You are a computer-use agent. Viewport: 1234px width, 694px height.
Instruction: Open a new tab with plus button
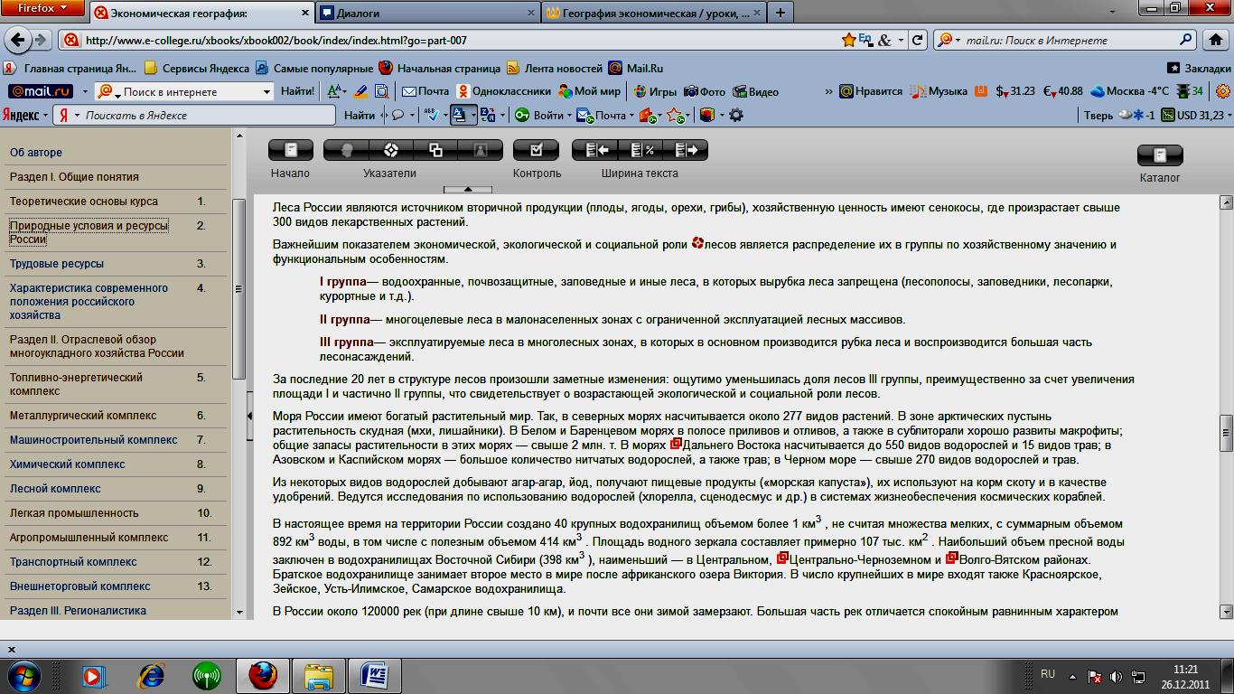point(780,13)
